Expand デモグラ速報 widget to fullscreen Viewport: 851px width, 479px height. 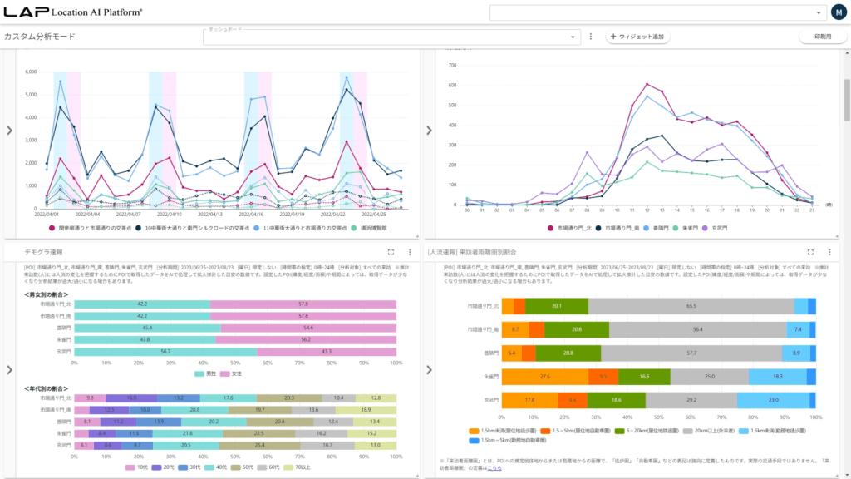tap(391, 251)
